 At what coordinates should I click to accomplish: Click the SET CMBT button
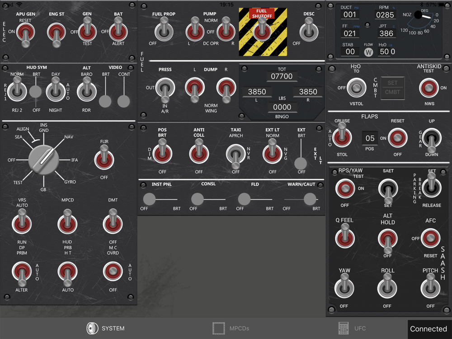[x=392, y=88]
